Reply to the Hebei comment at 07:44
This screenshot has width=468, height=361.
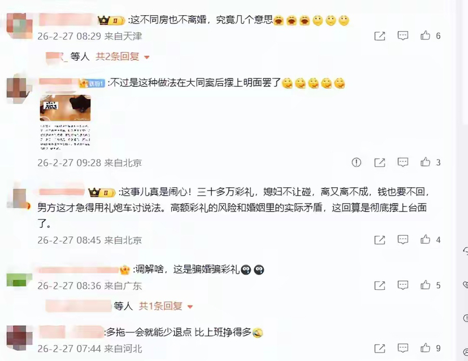(x=402, y=348)
